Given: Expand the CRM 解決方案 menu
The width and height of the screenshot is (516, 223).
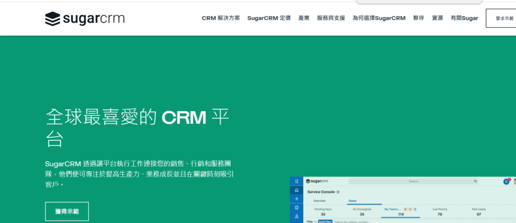Looking at the screenshot, I should point(221,18).
